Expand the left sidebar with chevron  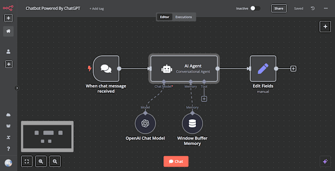pyautogui.click(x=17, y=88)
